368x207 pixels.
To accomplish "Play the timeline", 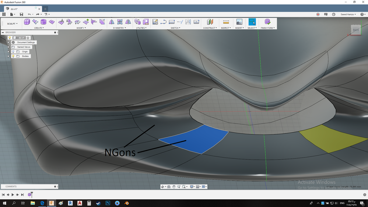I will (13, 194).
